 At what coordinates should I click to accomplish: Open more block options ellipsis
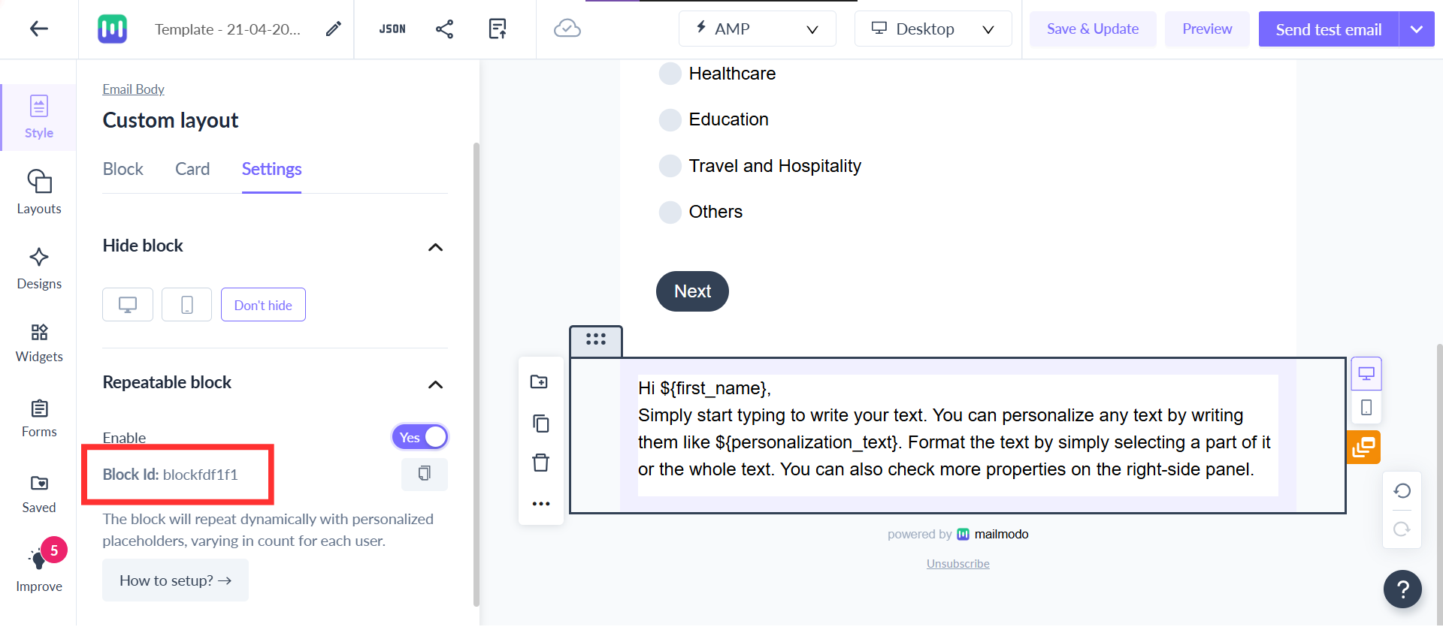tap(540, 504)
